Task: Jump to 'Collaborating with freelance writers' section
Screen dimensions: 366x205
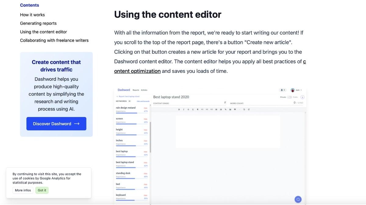Action: click(x=54, y=40)
